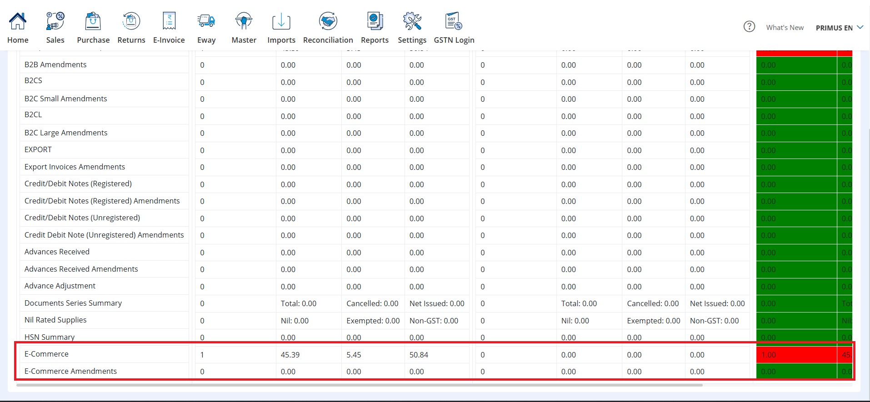Image resolution: width=870 pixels, height=402 pixels.
Task: Select the Export Invoices Amendments row label
Action: pos(75,167)
